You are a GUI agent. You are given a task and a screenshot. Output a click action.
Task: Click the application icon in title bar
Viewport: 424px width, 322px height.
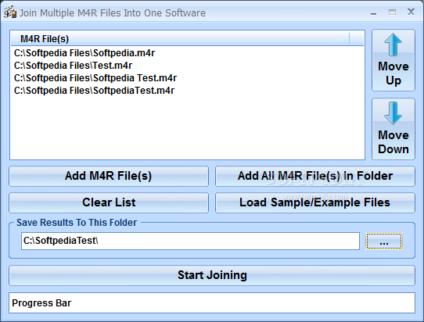tap(10, 13)
